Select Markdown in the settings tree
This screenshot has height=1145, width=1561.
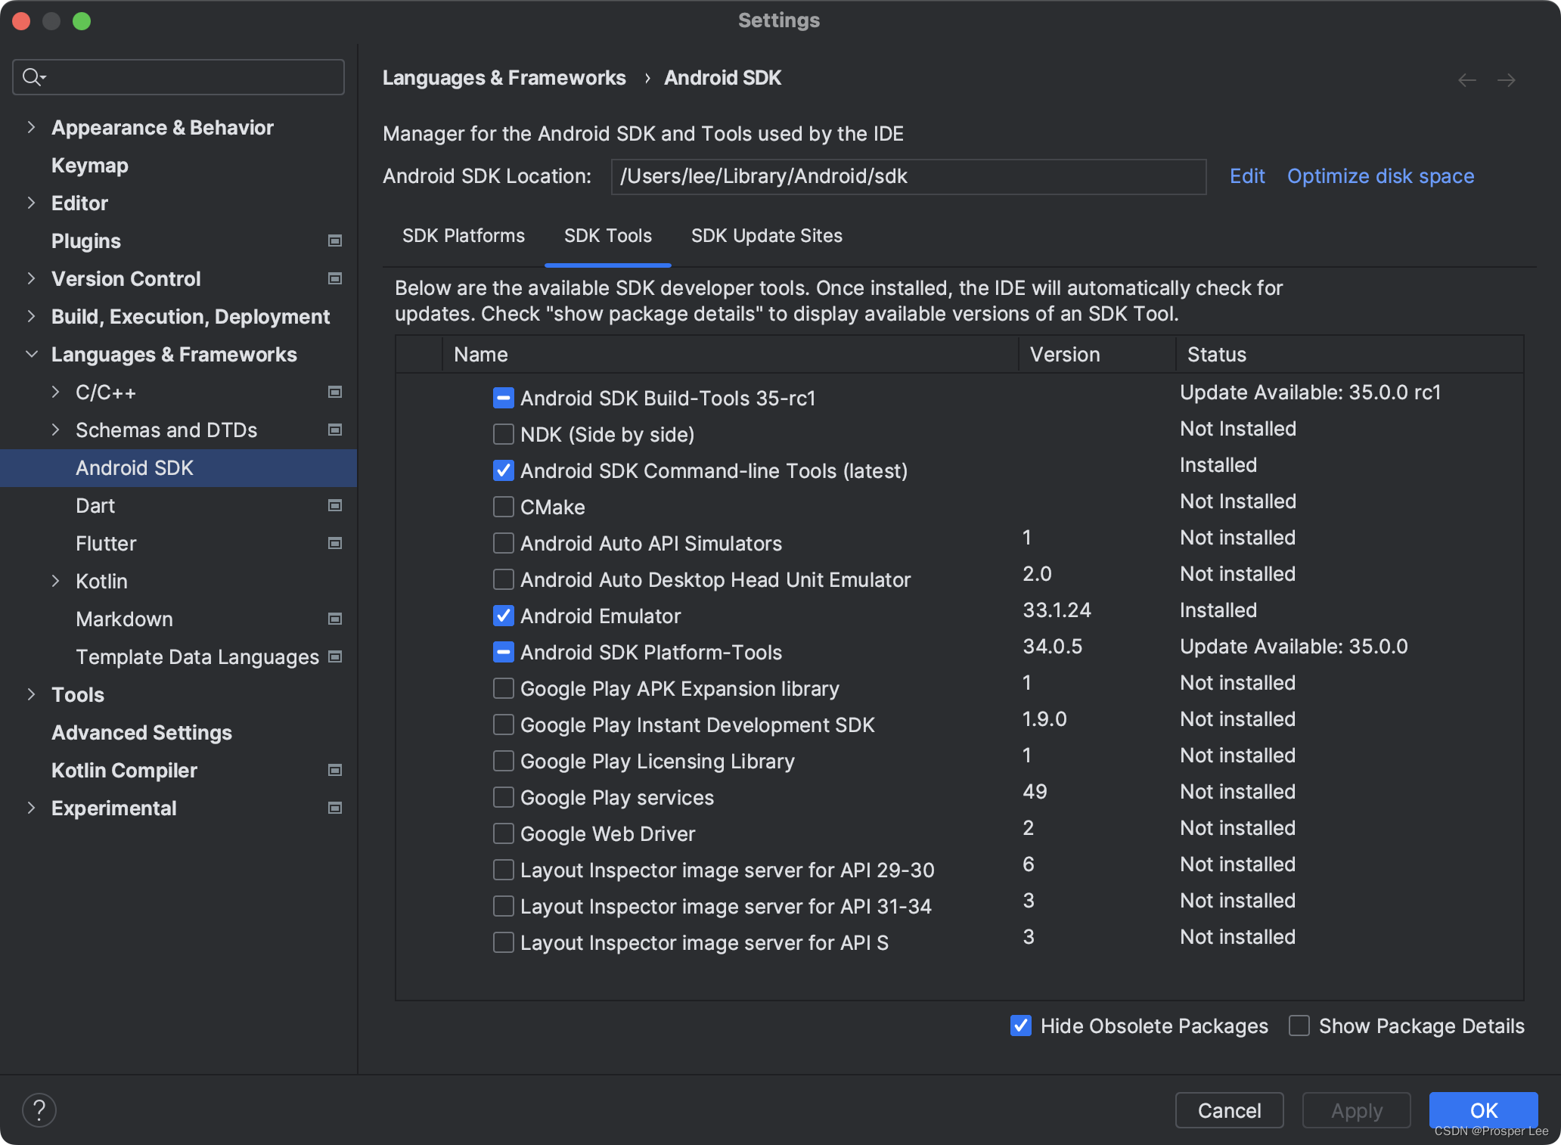tap(124, 619)
